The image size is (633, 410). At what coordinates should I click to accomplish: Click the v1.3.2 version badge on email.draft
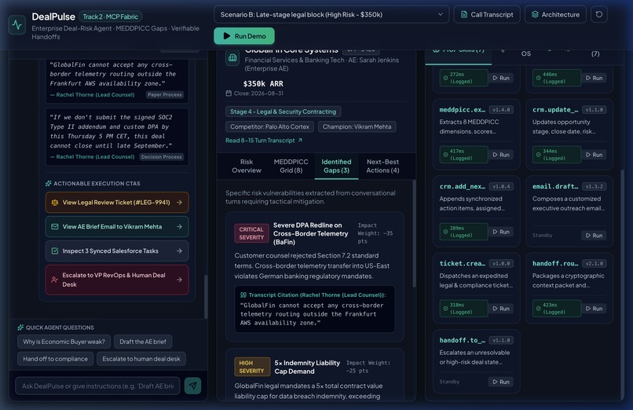coord(594,187)
